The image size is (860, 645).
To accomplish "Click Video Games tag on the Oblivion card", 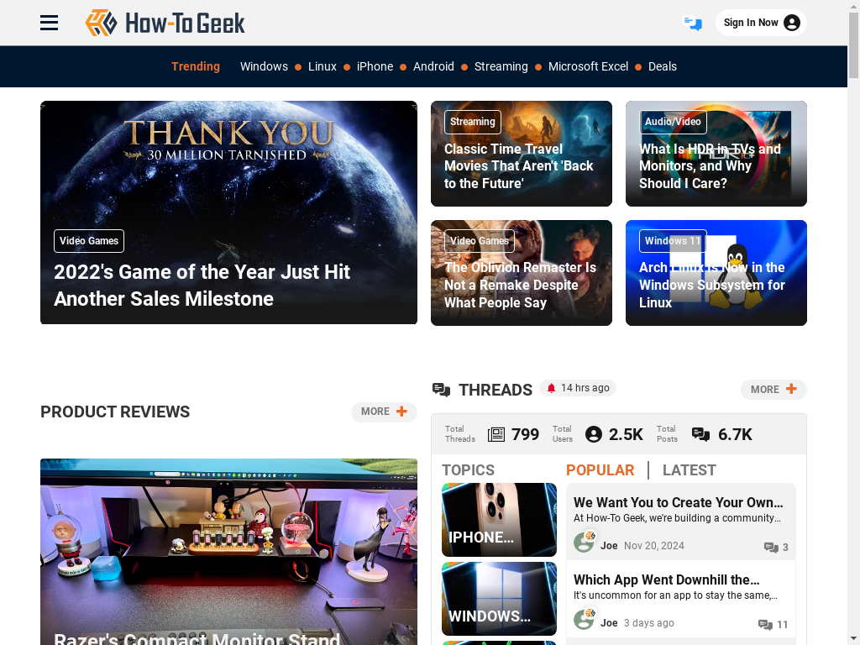I will point(480,241).
